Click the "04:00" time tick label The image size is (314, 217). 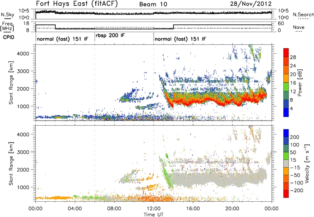coord(75,209)
